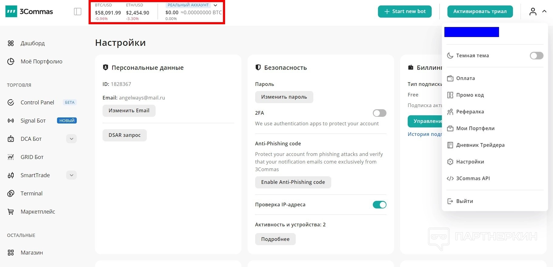Click the Signal Бот broadcast icon

coord(11,121)
